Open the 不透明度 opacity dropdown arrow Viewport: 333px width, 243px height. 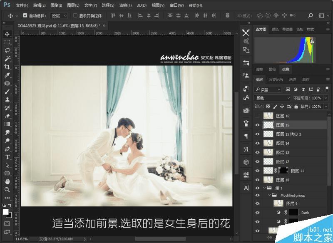[326, 98]
